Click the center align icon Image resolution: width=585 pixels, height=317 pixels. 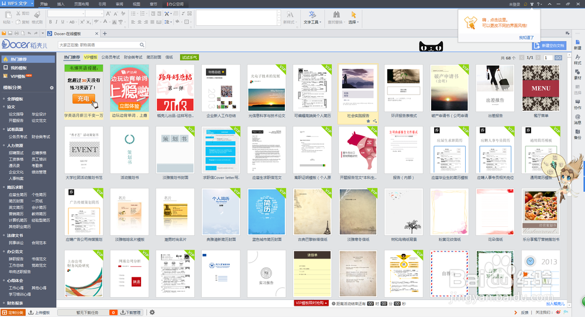140,22
